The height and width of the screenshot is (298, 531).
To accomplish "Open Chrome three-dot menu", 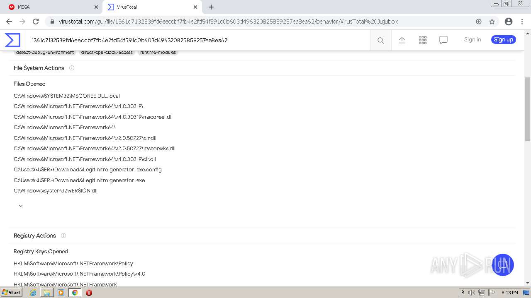I will (522, 22).
